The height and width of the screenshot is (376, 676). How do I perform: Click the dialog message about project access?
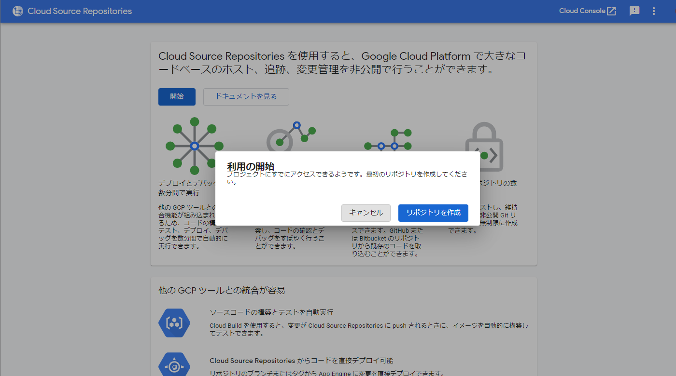(347, 178)
